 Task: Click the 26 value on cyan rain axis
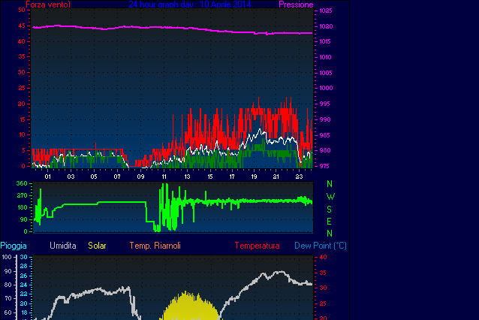pyautogui.click(x=24, y=276)
